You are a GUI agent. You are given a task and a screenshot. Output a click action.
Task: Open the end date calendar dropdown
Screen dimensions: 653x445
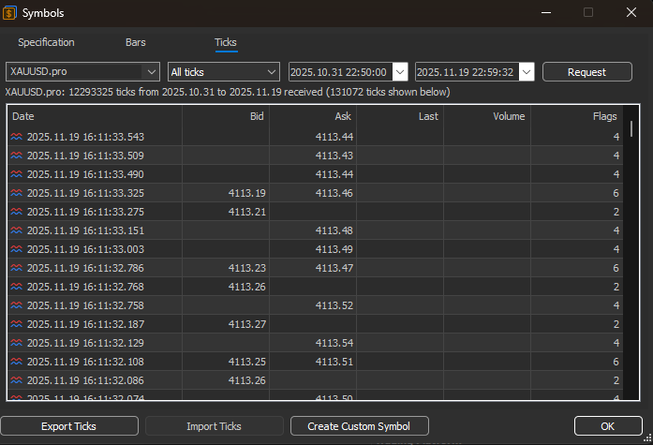tap(527, 72)
